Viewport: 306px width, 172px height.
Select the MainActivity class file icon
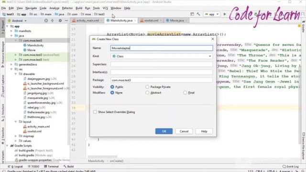(25, 45)
